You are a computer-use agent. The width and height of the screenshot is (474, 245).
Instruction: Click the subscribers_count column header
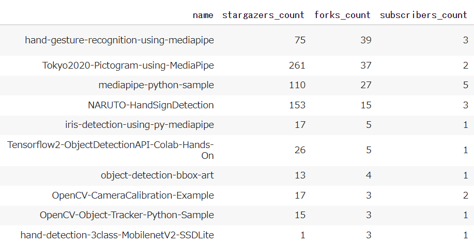coord(424,15)
